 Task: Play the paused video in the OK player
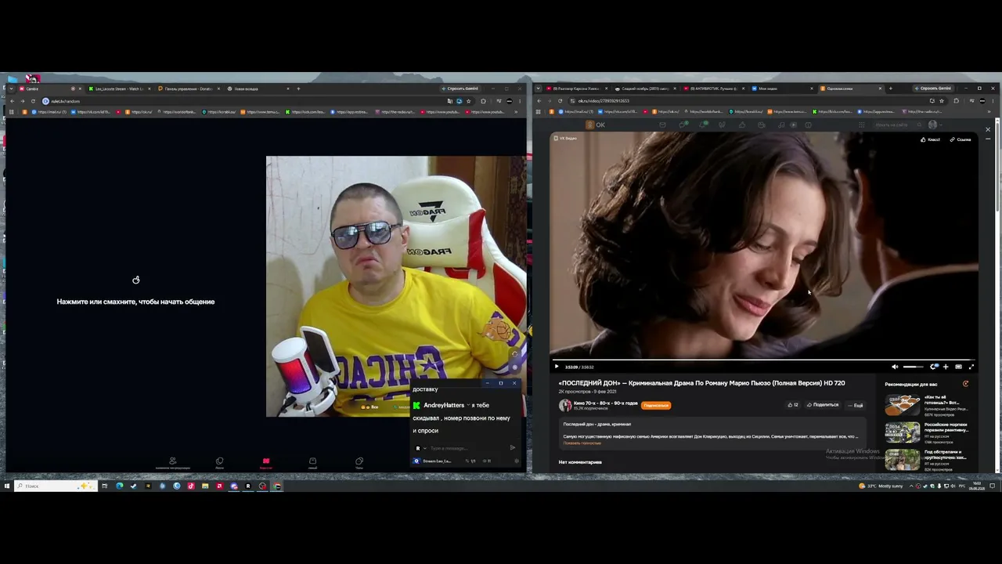557,367
